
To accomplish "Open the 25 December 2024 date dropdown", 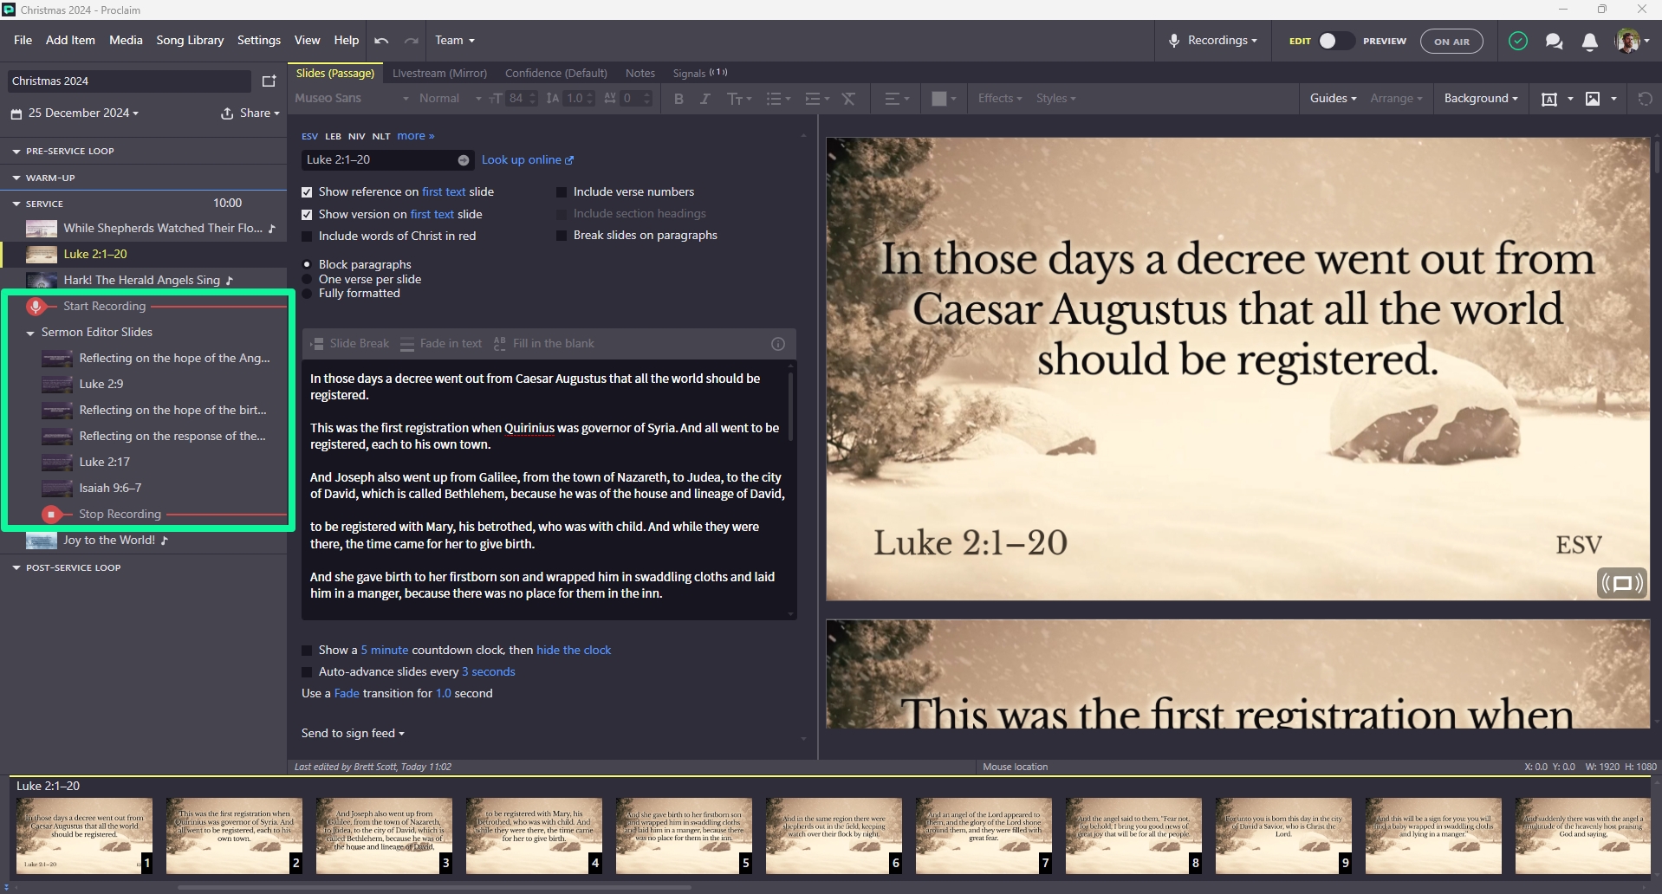I will [x=75, y=113].
